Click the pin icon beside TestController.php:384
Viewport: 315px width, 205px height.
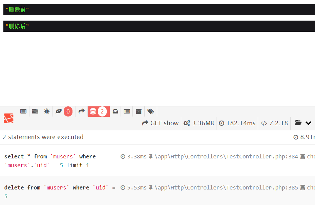151,156
